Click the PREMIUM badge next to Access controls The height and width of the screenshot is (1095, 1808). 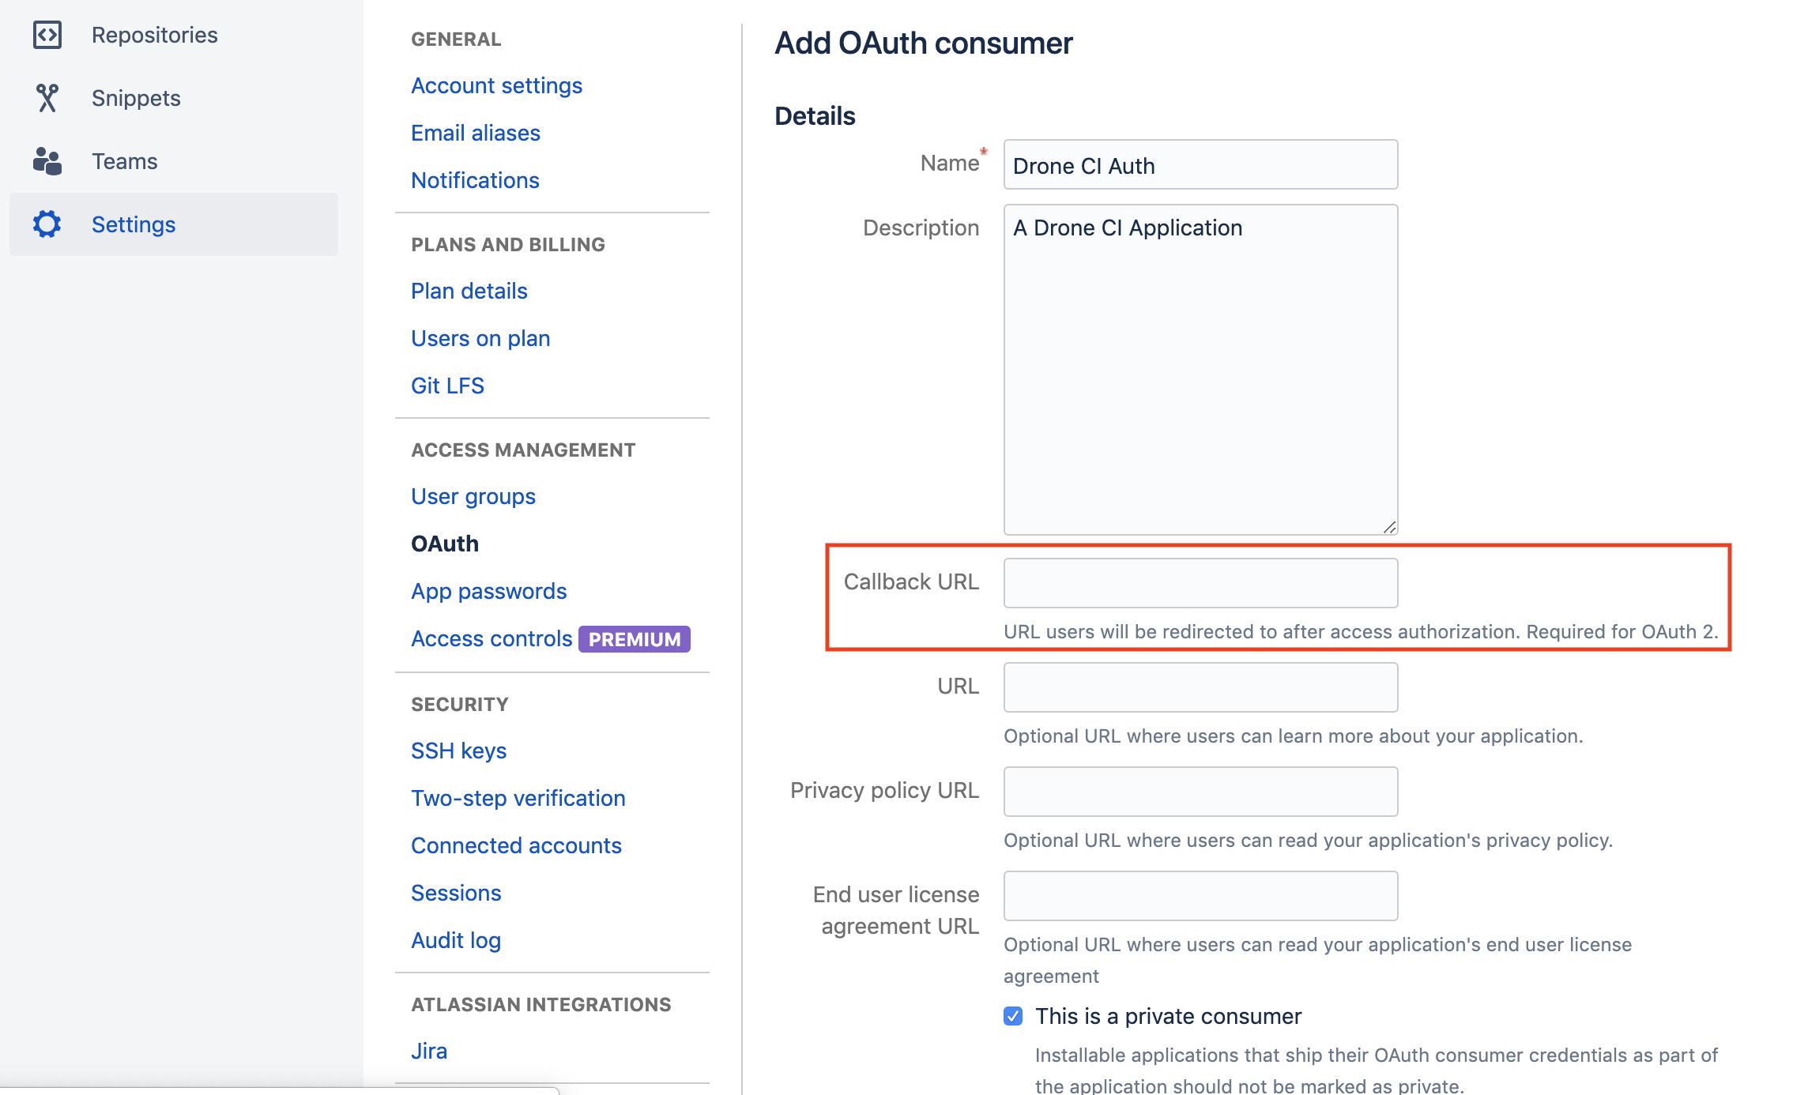pyautogui.click(x=635, y=639)
